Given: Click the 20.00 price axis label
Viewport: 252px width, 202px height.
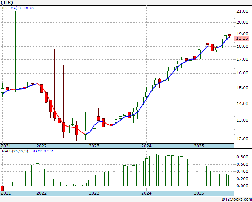Looking at the screenshot, I should click(242, 22).
